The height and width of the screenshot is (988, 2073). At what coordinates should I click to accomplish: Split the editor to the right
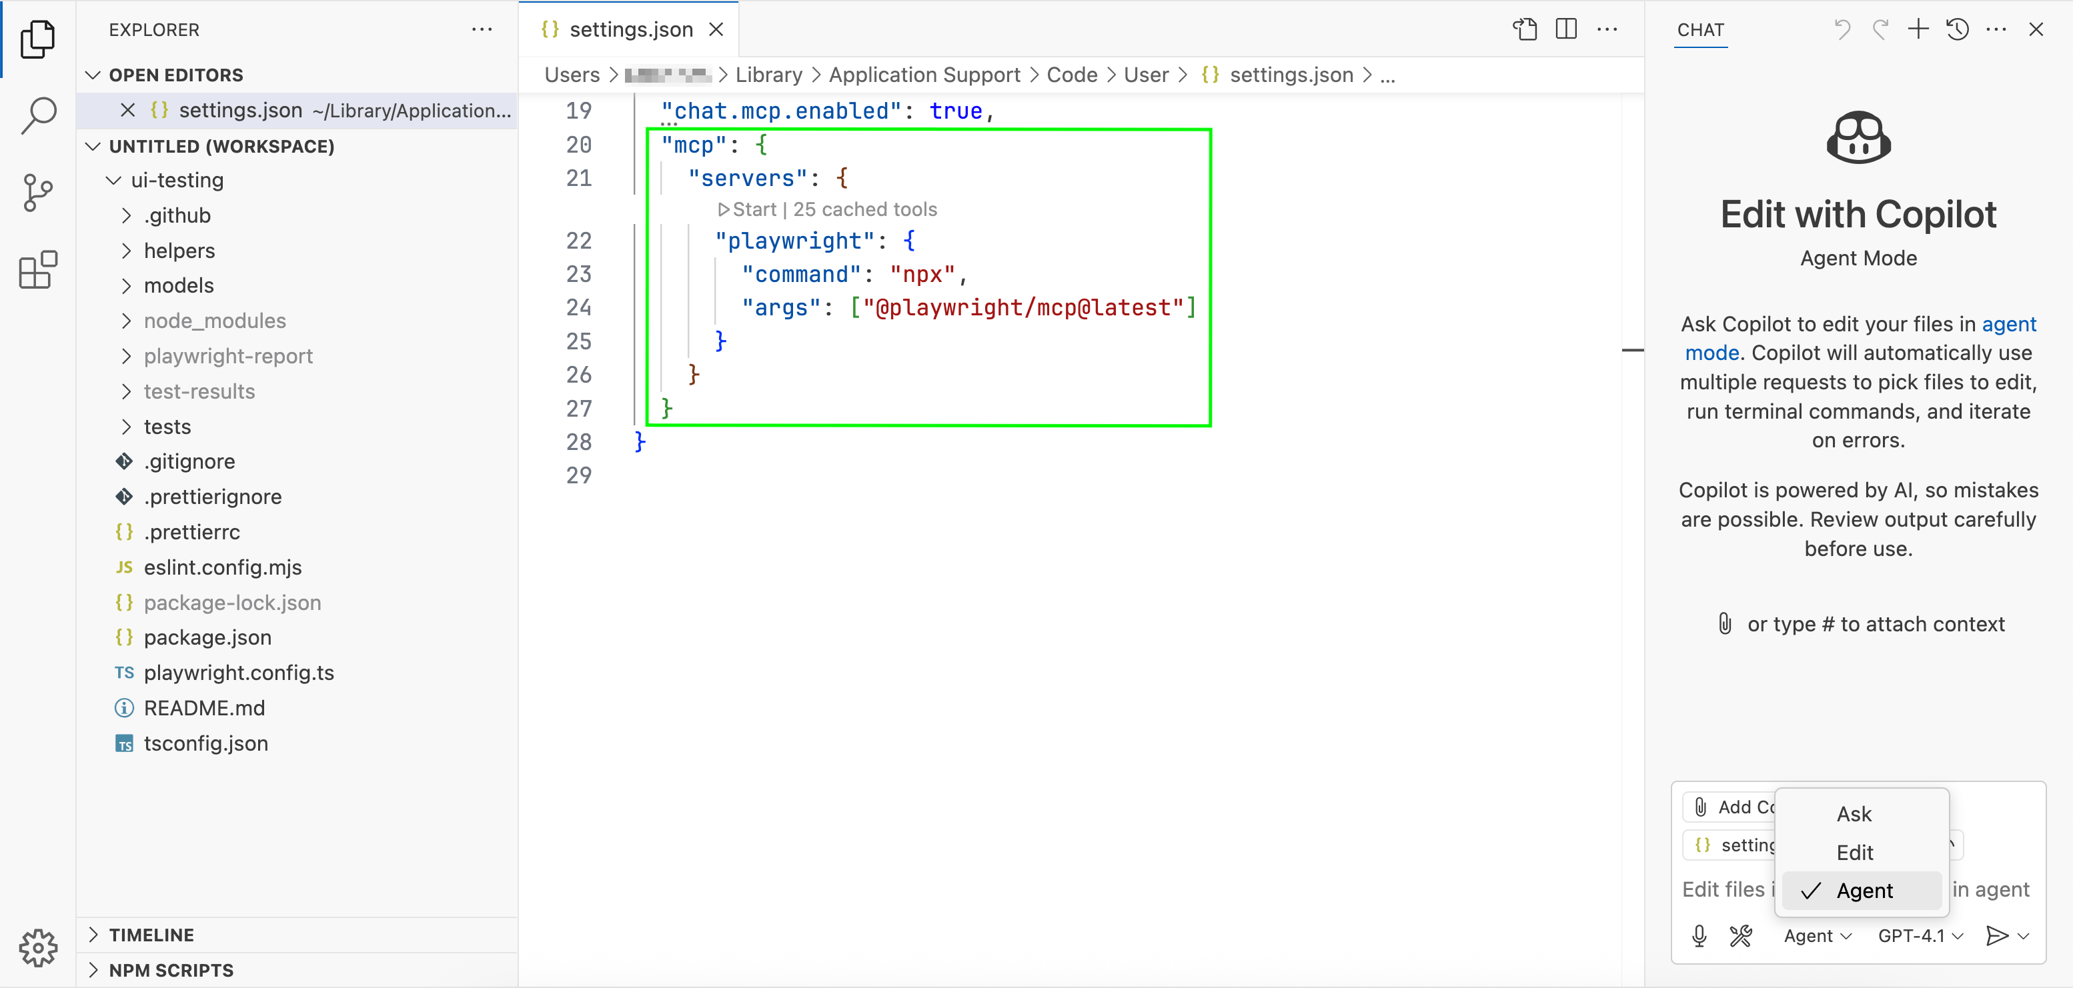pos(1566,30)
